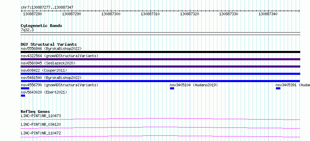Open nsv3405391 label at right edge

pyautogui.click(x=293, y=85)
